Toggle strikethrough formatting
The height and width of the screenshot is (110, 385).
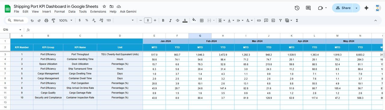[177, 20]
